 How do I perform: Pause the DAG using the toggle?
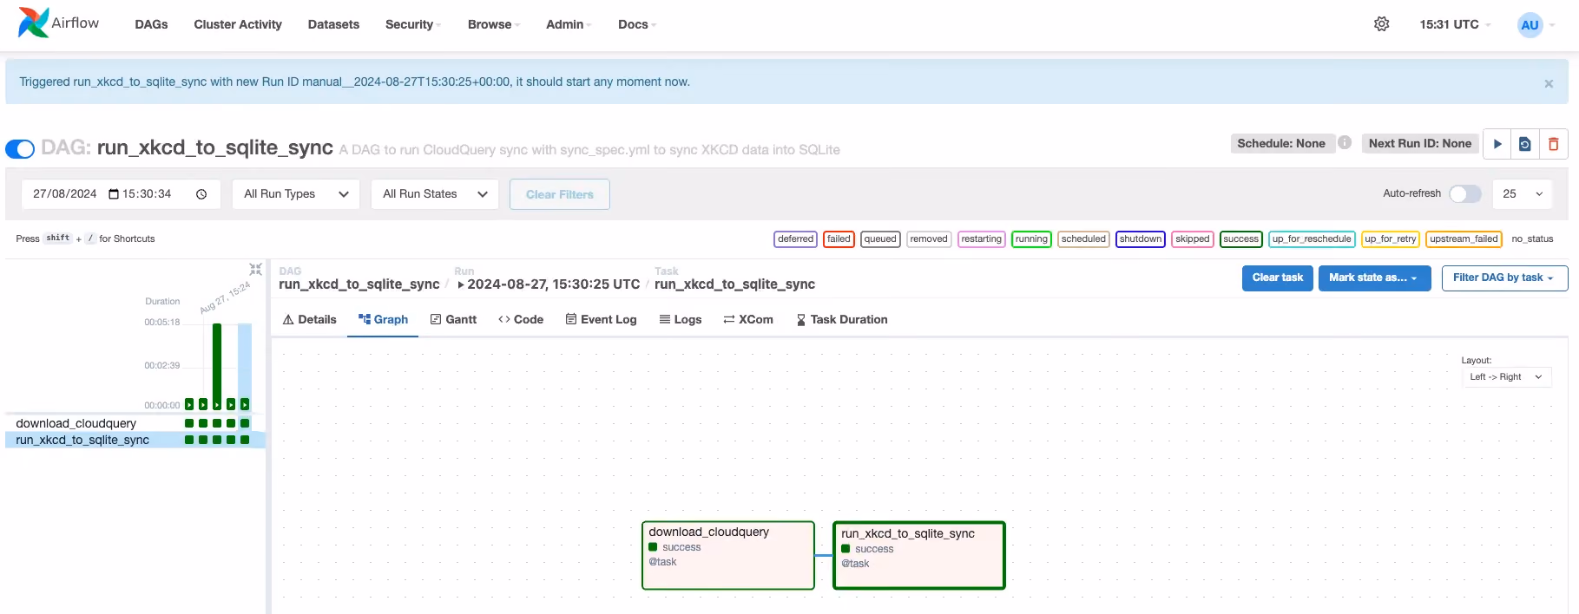pos(20,149)
